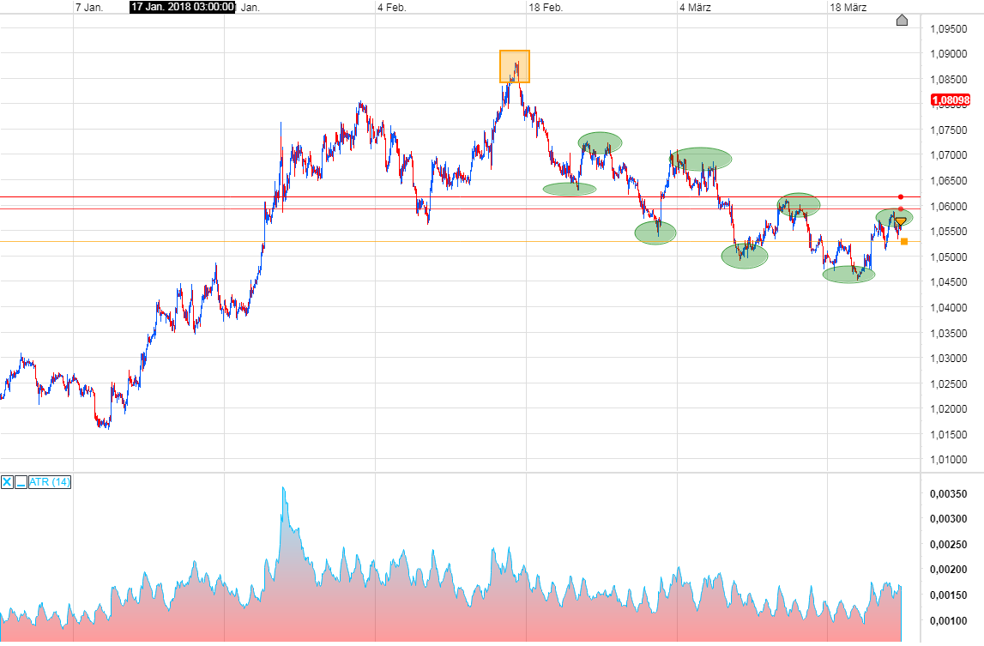984x646 pixels.
Task: Click the gray arrow marker above the price axis
Action: [x=900, y=17]
